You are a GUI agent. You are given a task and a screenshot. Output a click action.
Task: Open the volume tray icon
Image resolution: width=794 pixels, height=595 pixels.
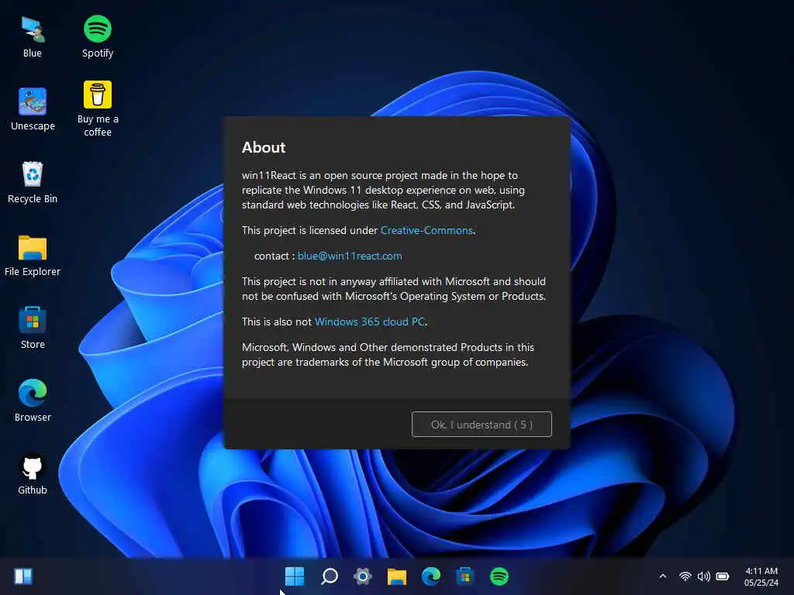(x=703, y=576)
